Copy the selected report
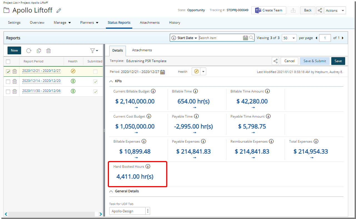 point(39,51)
